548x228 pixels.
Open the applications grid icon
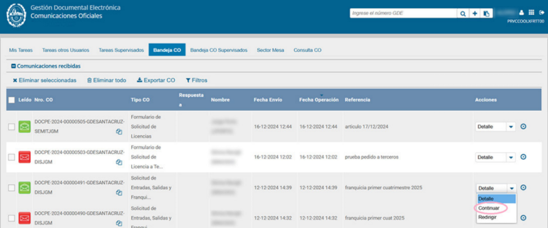531,13
